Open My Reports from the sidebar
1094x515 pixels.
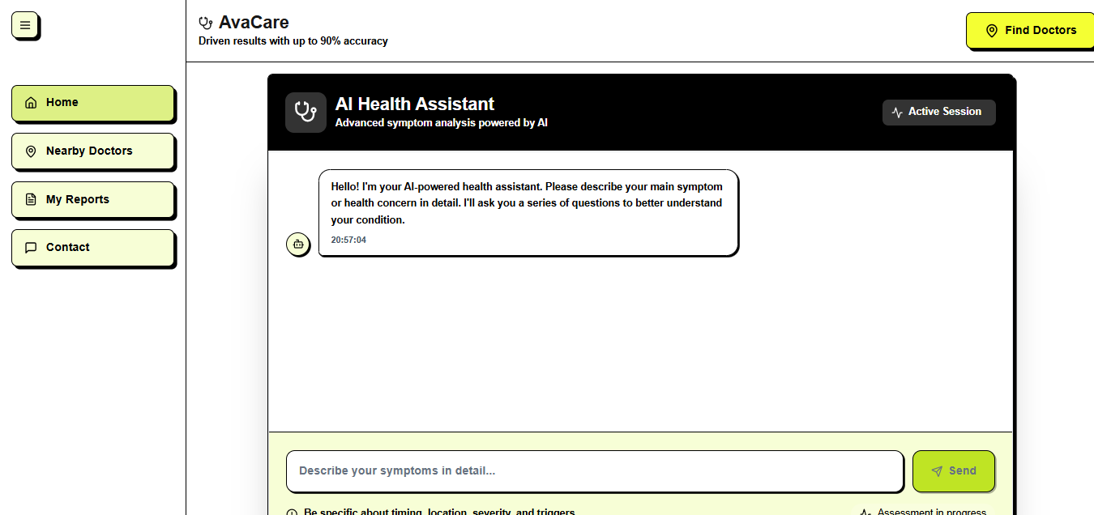[93, 199]
